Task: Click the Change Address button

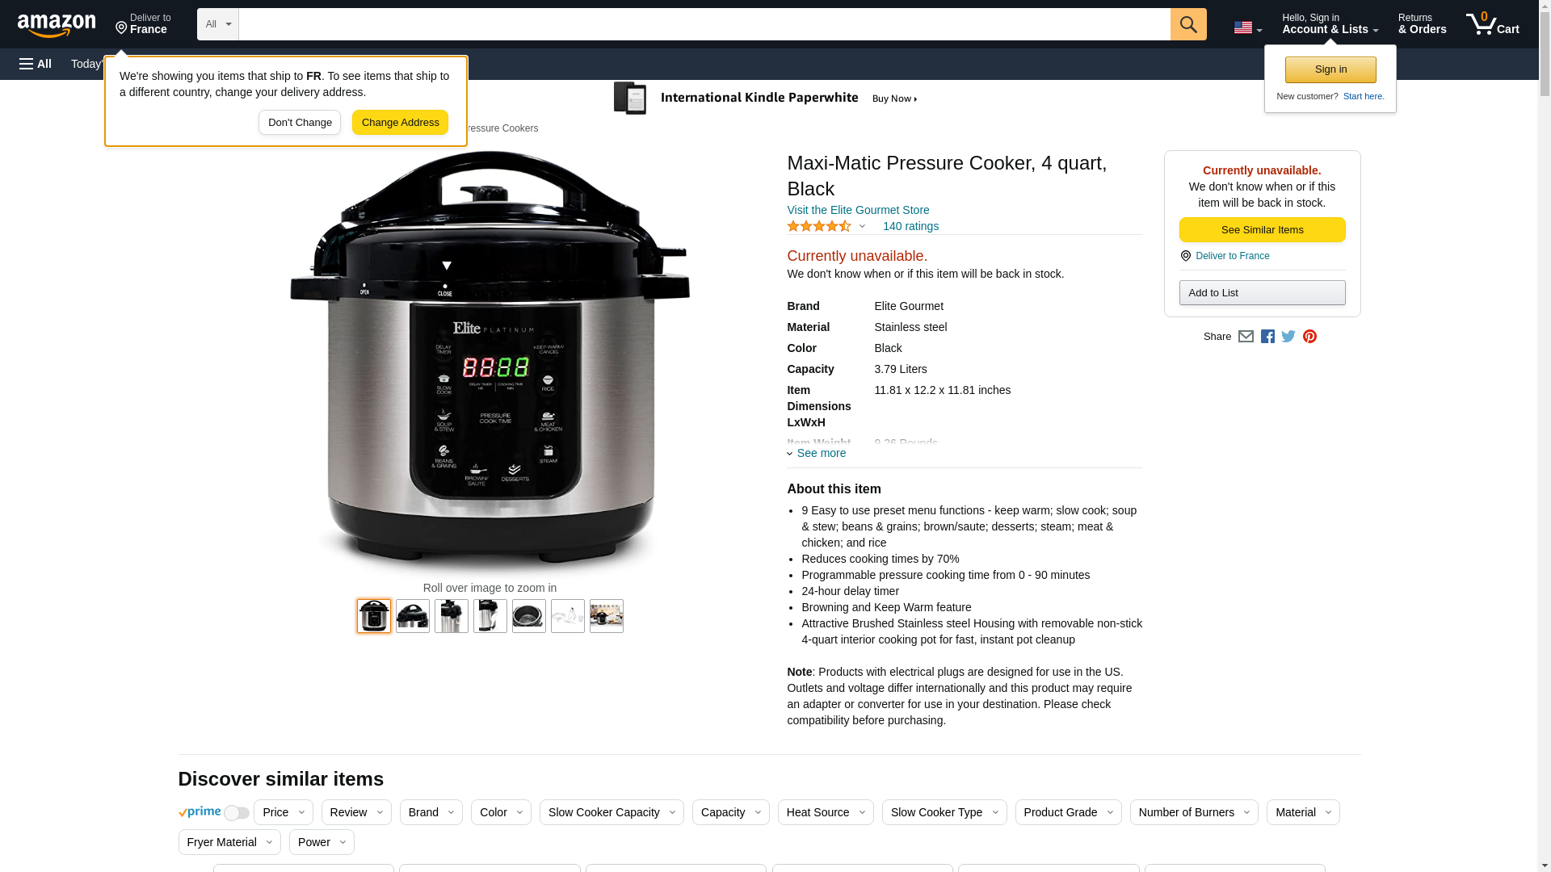Action: click(x=400, y=123)
